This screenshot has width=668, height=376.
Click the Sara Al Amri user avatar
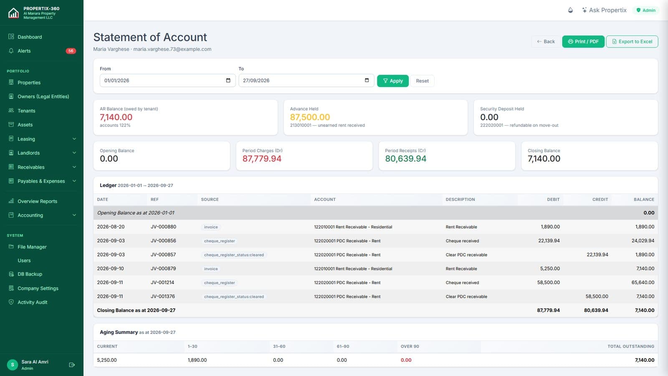13,365
